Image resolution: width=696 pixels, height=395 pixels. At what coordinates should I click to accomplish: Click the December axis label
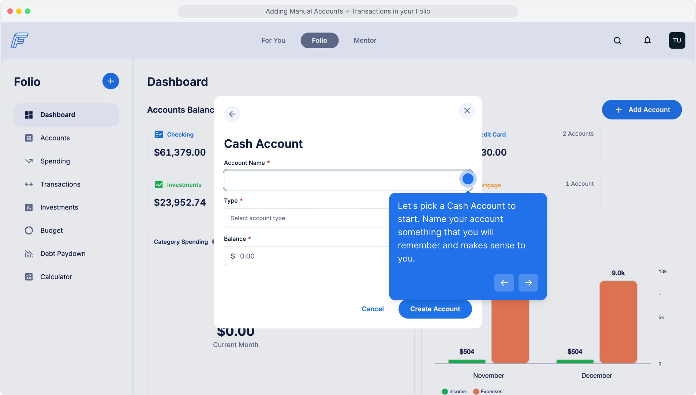pyautogui.click(x=596, y=376)
